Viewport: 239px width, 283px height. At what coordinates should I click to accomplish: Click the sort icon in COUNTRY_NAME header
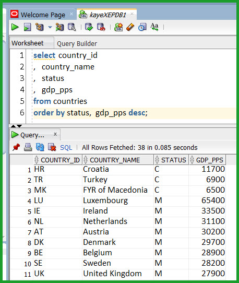pos(86,160)
